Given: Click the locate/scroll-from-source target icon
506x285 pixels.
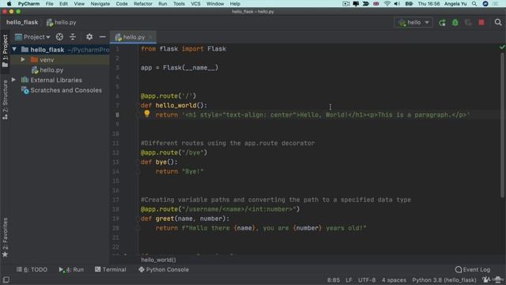Looking at the screenshot, I should [59, 37].
